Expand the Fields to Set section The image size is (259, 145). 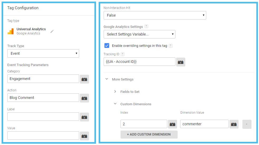[x=115, y=92]
